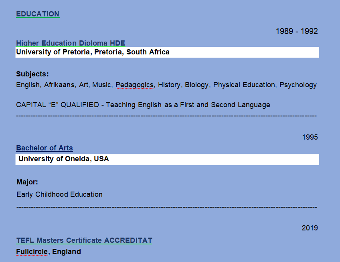The width and height of the screenshot is (340, 262).
Task: Click the 1989 - 1992 date text
Action: coord(297,31)
